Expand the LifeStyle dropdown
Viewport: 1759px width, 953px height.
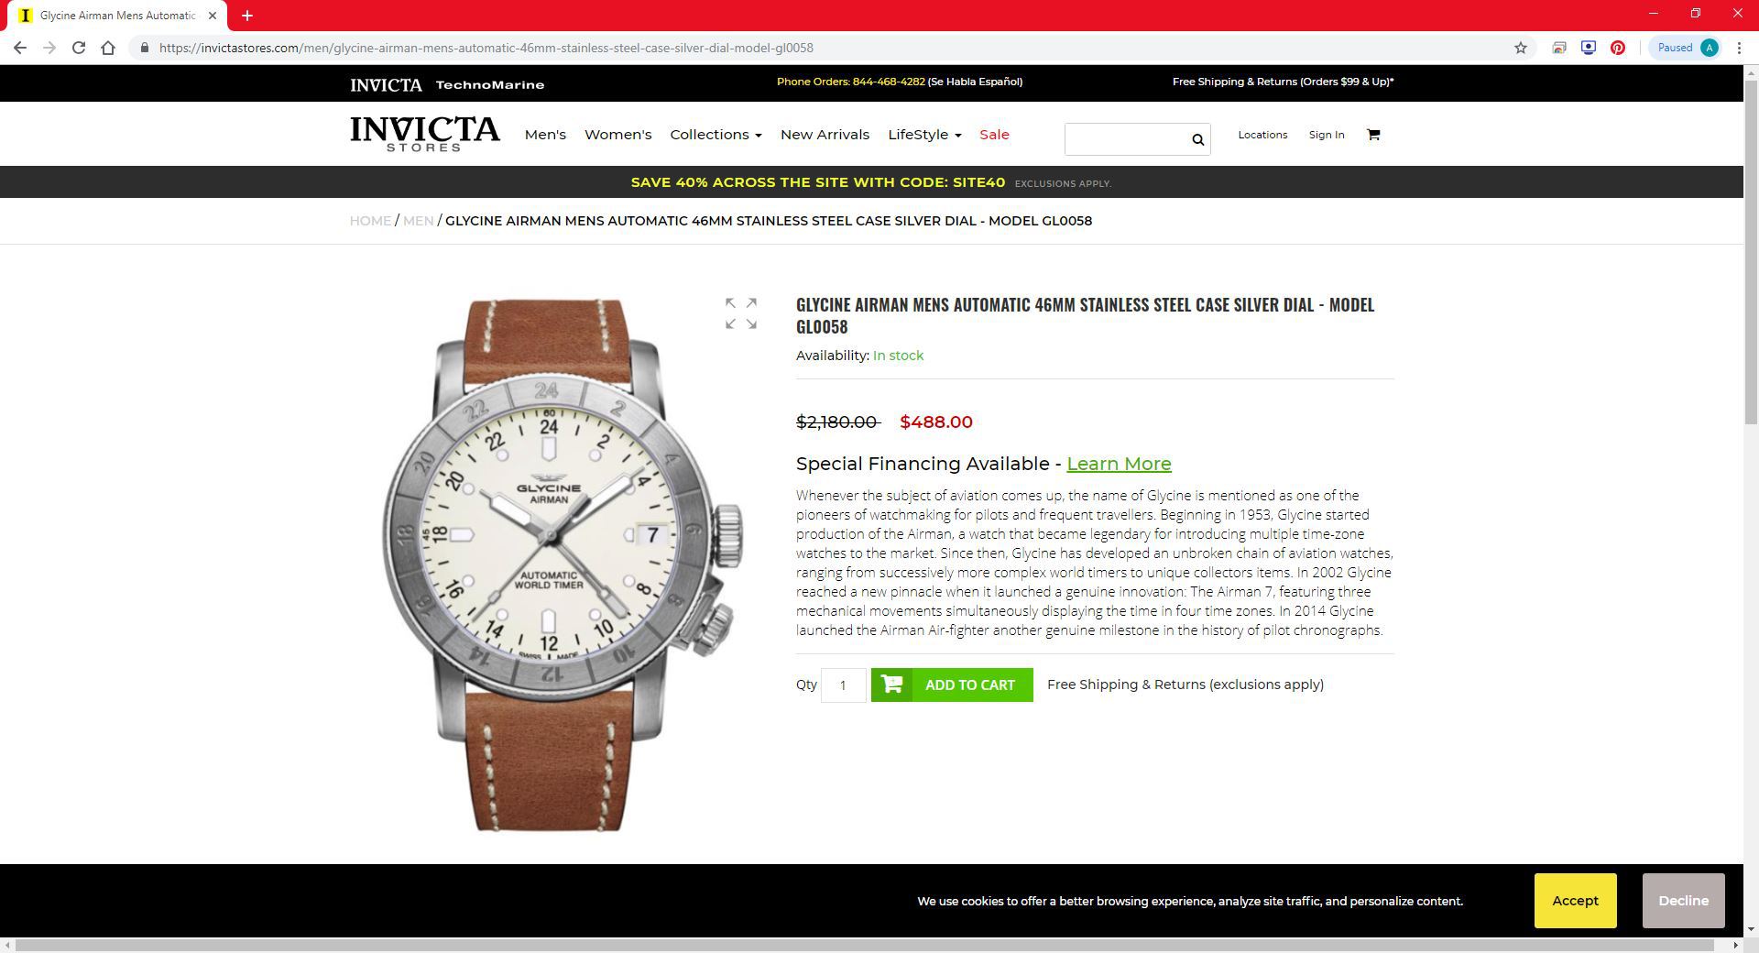[924, 135]
